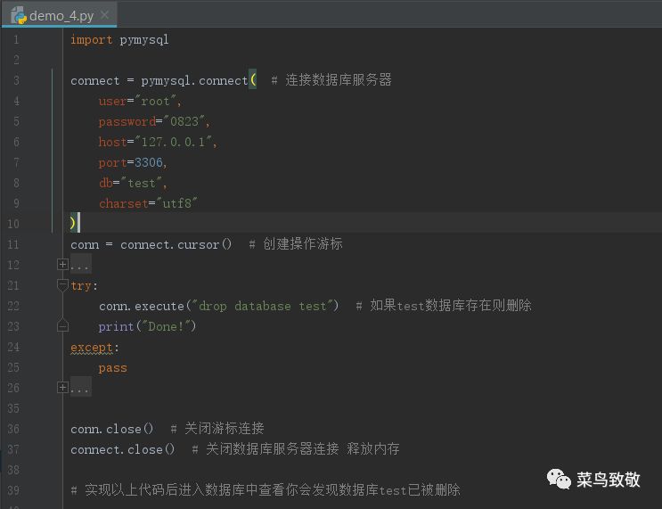The height and width of the screenshot is (509, 662).
Task: Click the print("Done!") statement
Action: [147, 326]
